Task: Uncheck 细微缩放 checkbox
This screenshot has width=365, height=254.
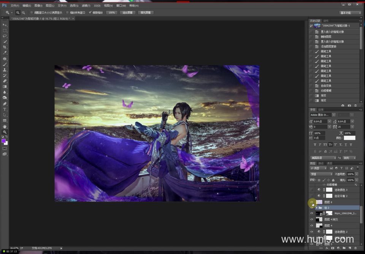Action: click(x=90, y=13)
